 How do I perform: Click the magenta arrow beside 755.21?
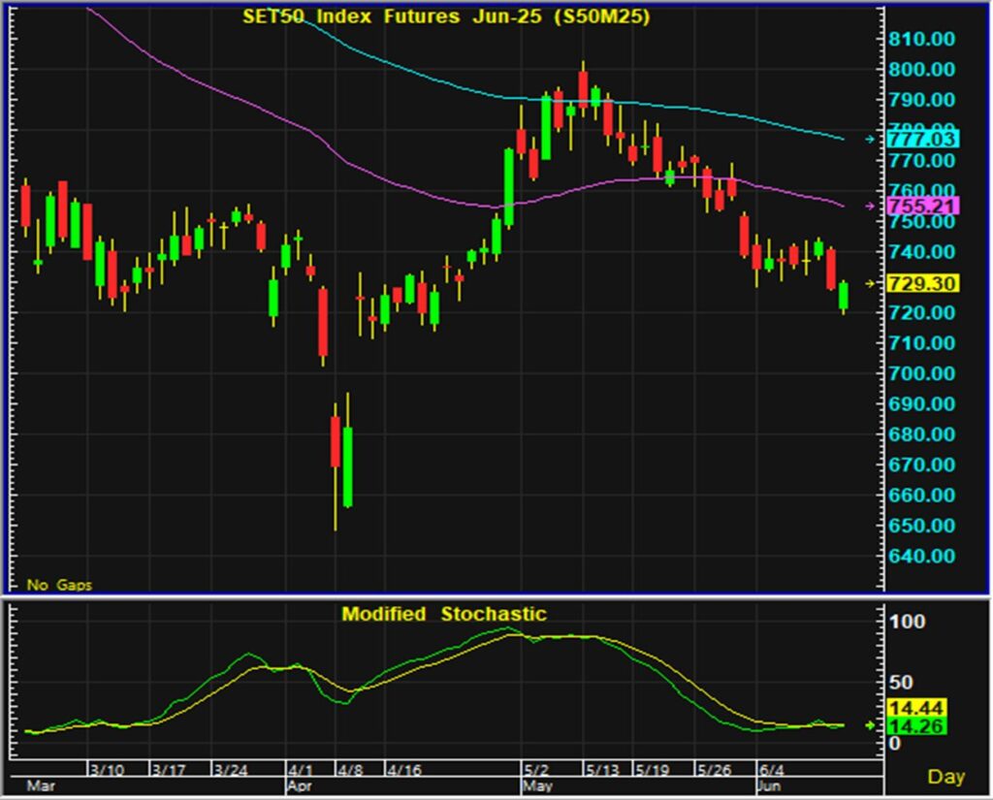click(870, 206)
